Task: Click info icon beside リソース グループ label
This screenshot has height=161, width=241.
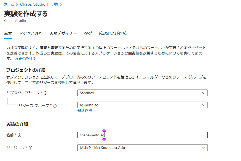Action: [x=55, y=106]
